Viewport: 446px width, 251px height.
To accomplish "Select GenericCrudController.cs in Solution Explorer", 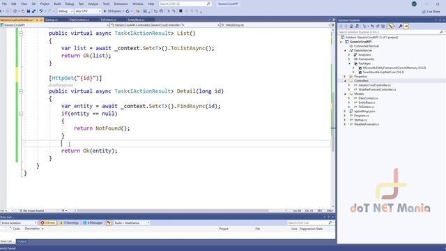I will point(374,85).
